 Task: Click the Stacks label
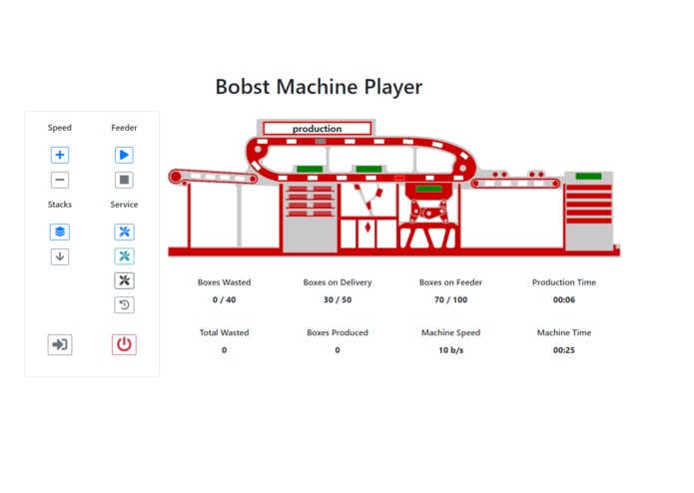(x=60, y=205)
